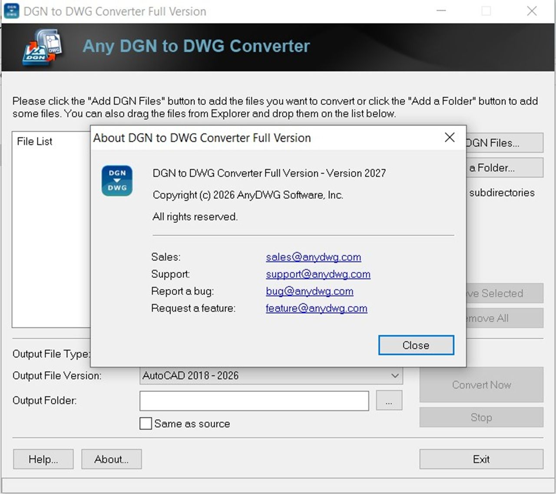Browse for output folder with ... button

point(389,400)
